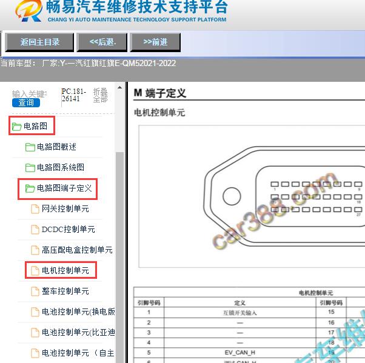Select 电路图 tree label
The image size is (365, 363).
(x=35, y=126)
